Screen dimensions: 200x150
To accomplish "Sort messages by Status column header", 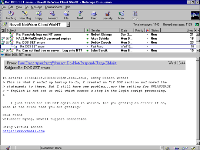I will pyautogui.click(x=155, y=30).
